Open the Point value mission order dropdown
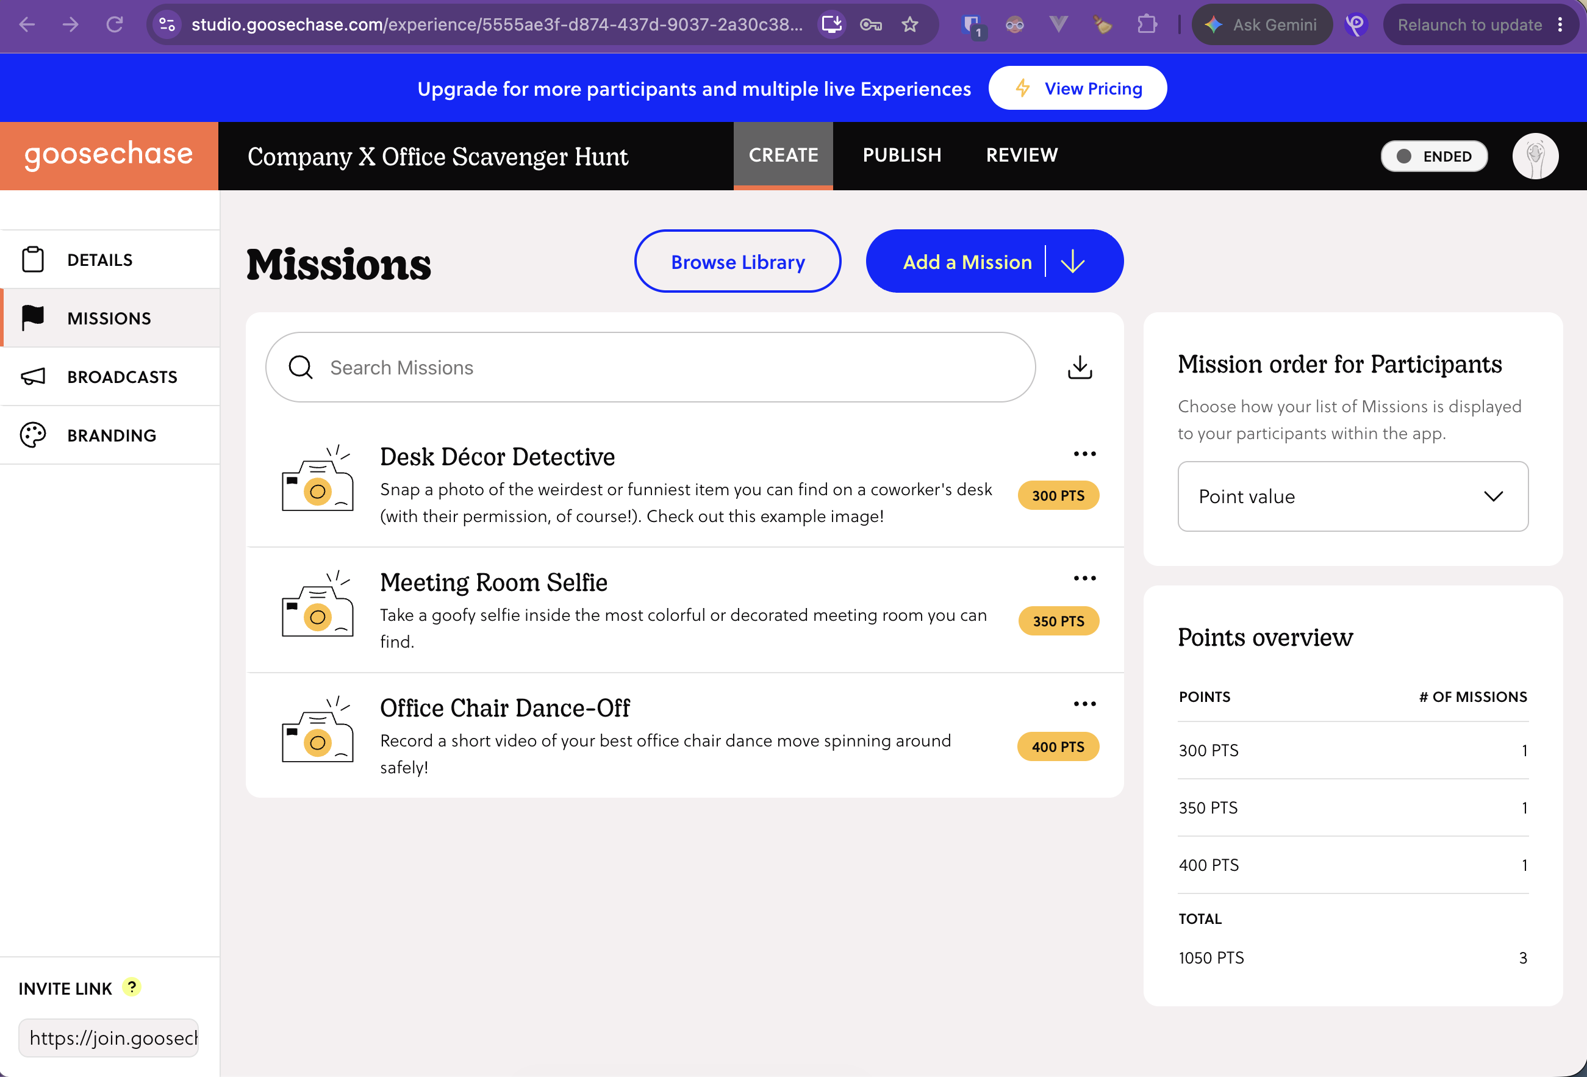This screenshot has width=1587, height=1077. 1352,496
